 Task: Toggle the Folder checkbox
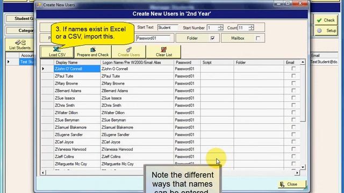(x=212, y=38)
